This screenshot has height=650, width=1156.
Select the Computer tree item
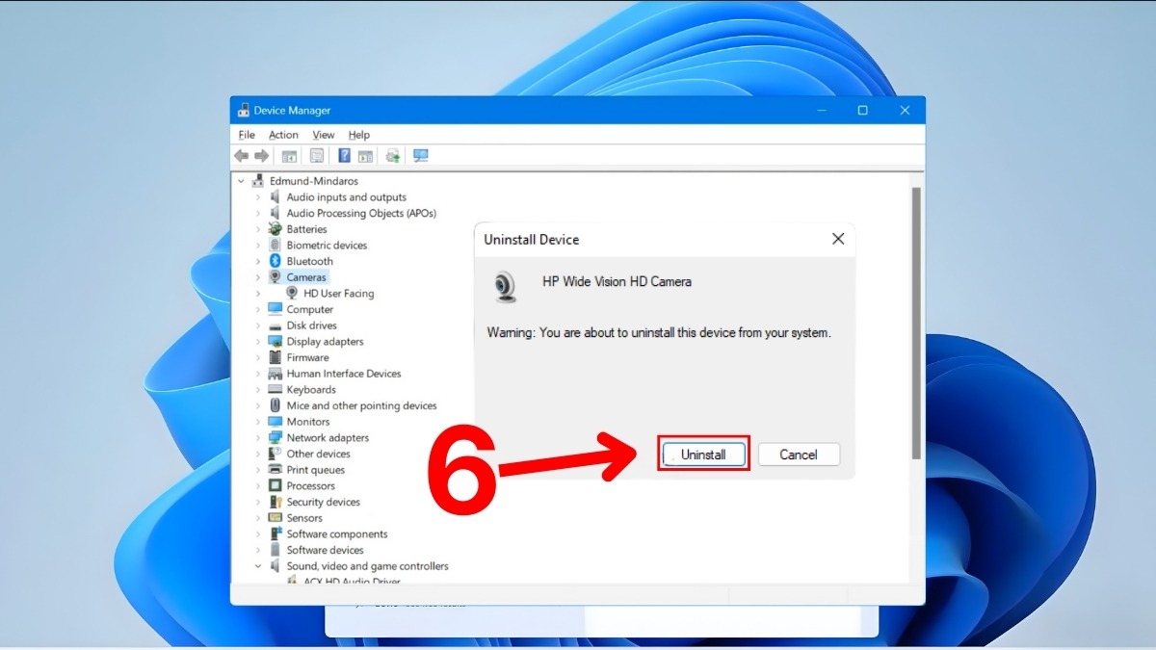(x=310, y=310)
